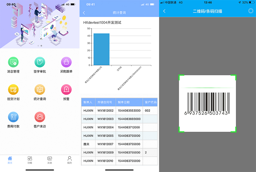Open the 统计查询 statistics query icon

point(40,90)
